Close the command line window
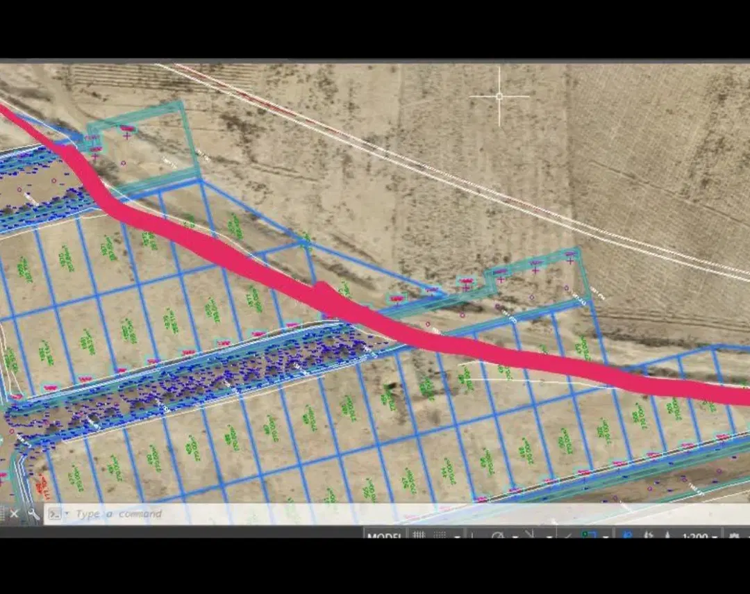This screenshot has width=750, height=594. 14,513
